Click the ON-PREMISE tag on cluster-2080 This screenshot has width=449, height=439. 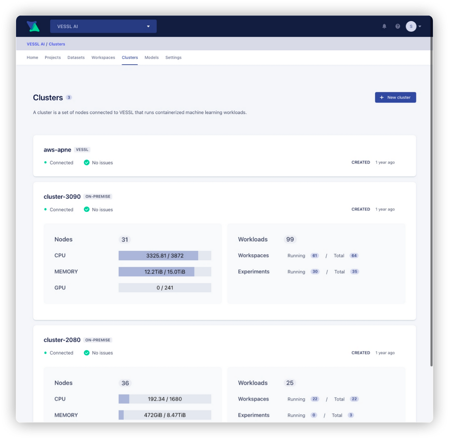coord(98,340)
